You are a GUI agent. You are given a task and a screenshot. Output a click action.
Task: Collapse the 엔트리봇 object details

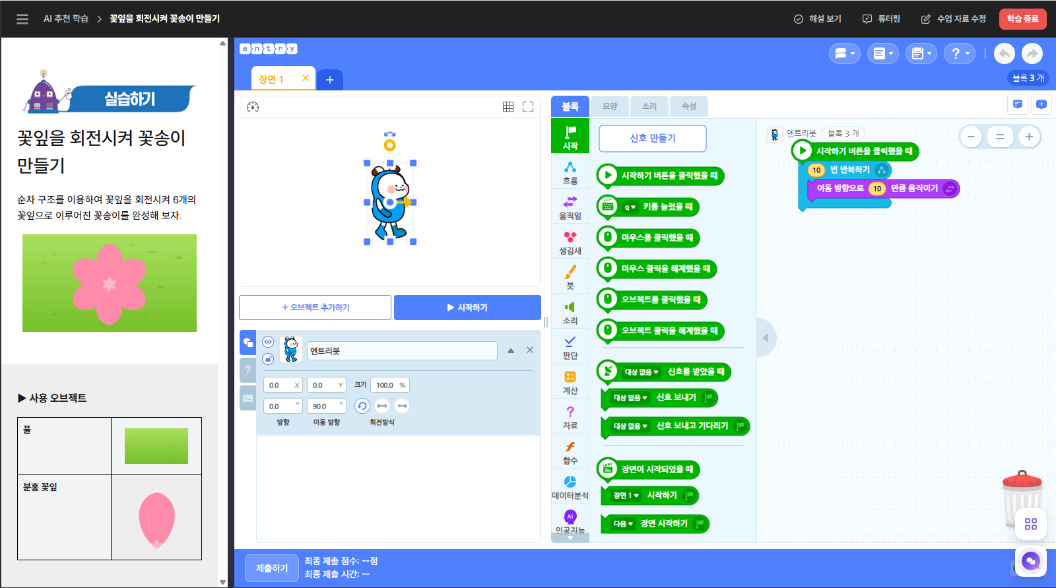(511, 350)
